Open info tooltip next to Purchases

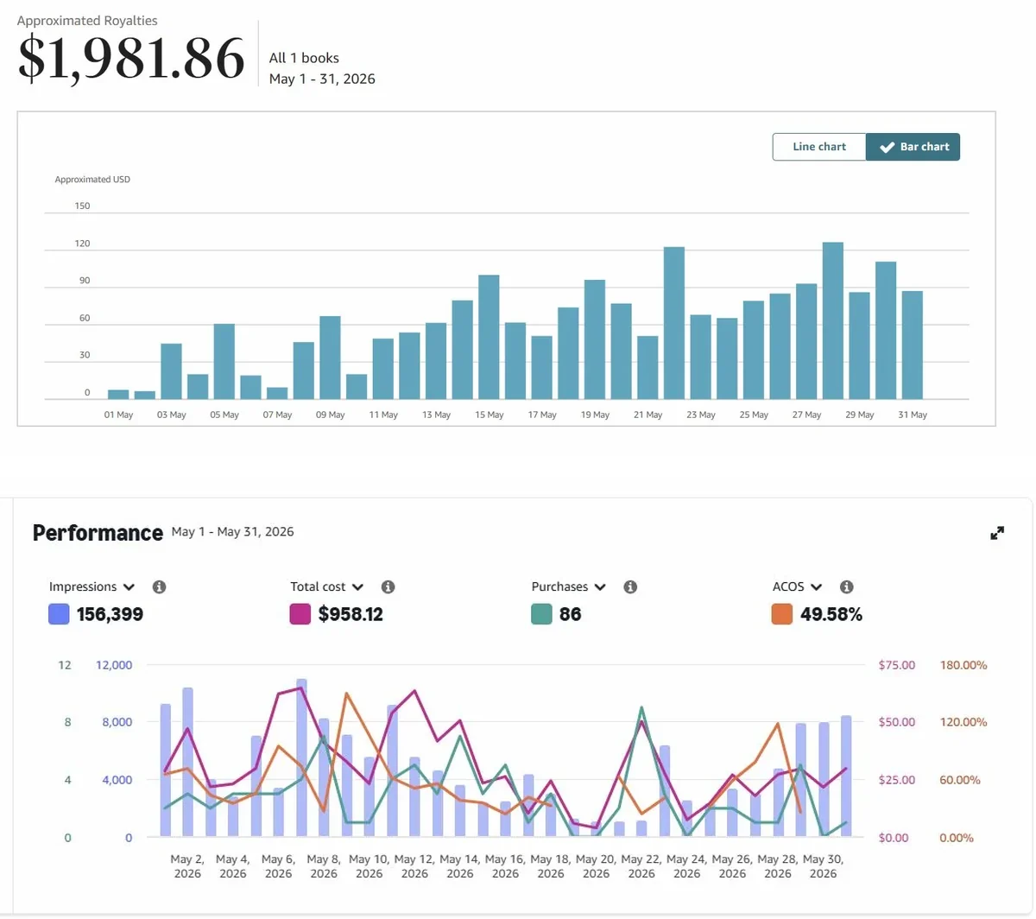(x=630, y=586)
